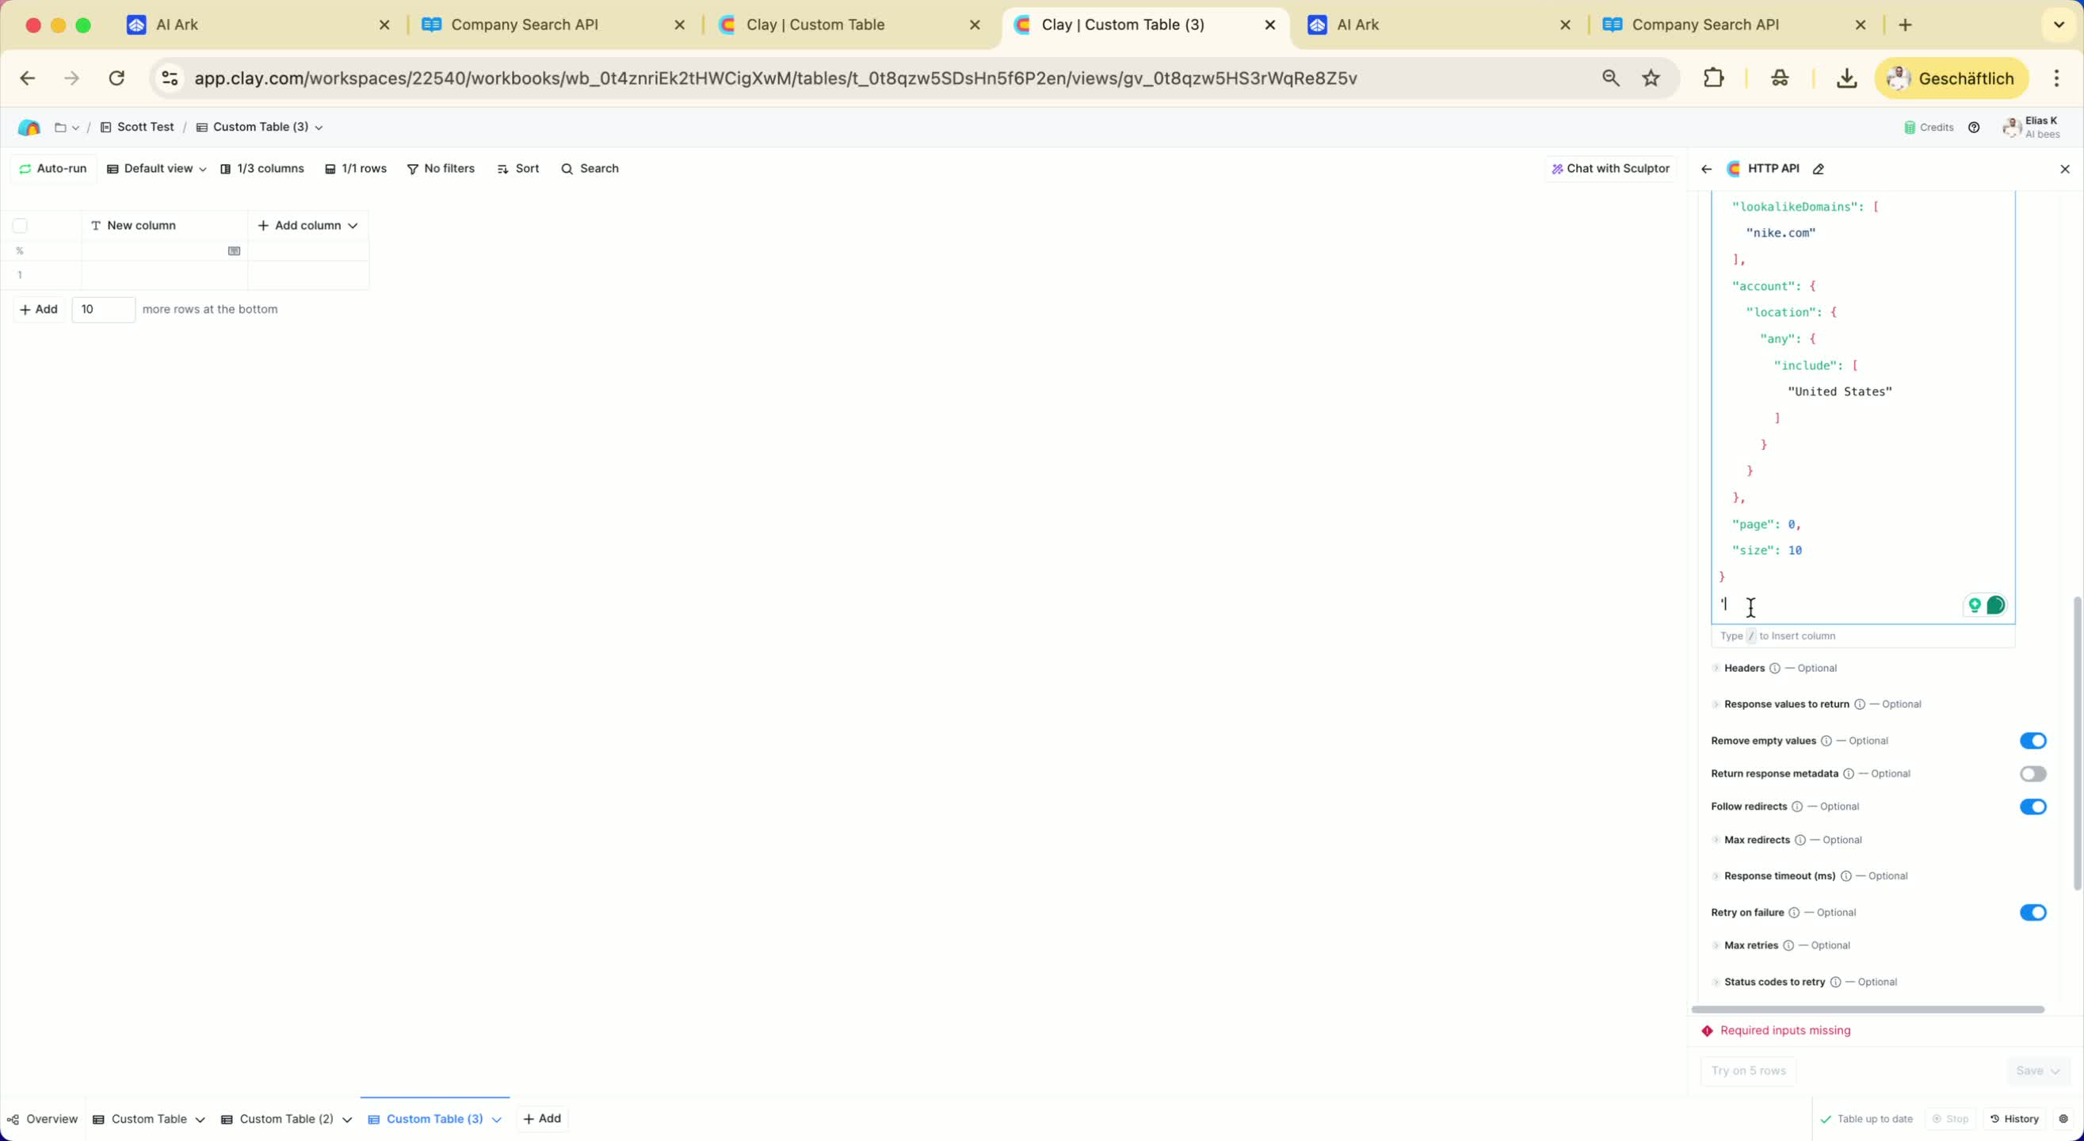The width and height of the screenshot is (2084, 1141).
Task: Bookmark the page with the star icon
Action: (1651, 78)
